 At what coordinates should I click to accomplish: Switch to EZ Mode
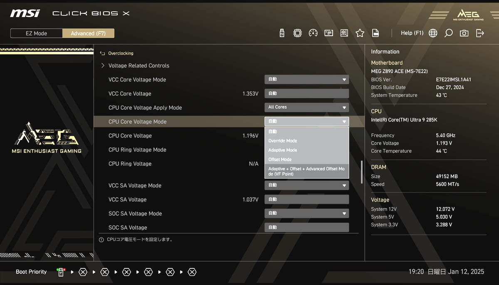(x=37, y=33)
